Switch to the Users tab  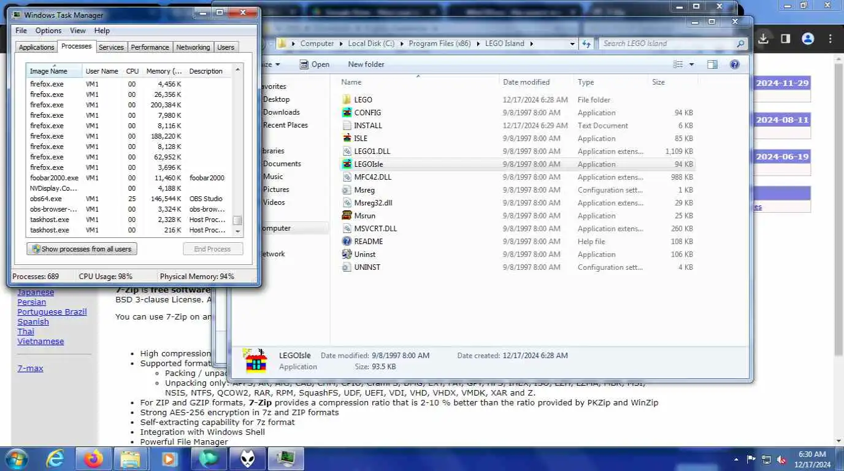point(226,47)
